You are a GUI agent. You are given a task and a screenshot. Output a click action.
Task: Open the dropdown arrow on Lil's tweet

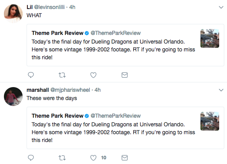click(221, 7)
